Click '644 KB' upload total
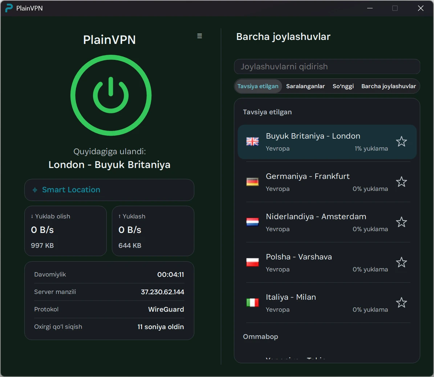434x377 pixels. pos(130,245)
